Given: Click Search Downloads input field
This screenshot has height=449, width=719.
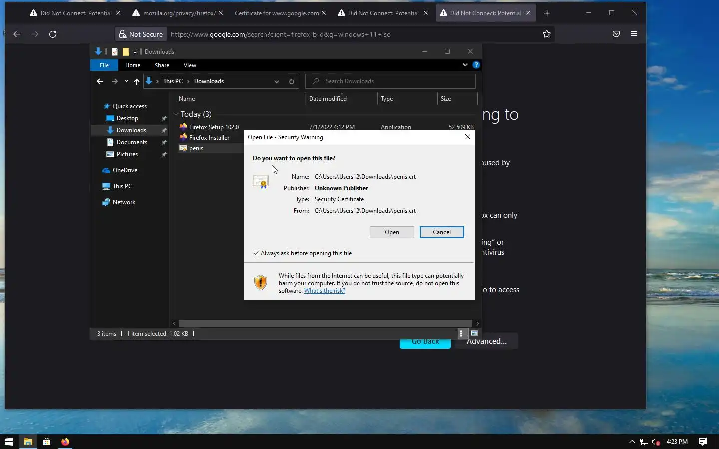Looking at the screenshot, I should click(390, 81).
